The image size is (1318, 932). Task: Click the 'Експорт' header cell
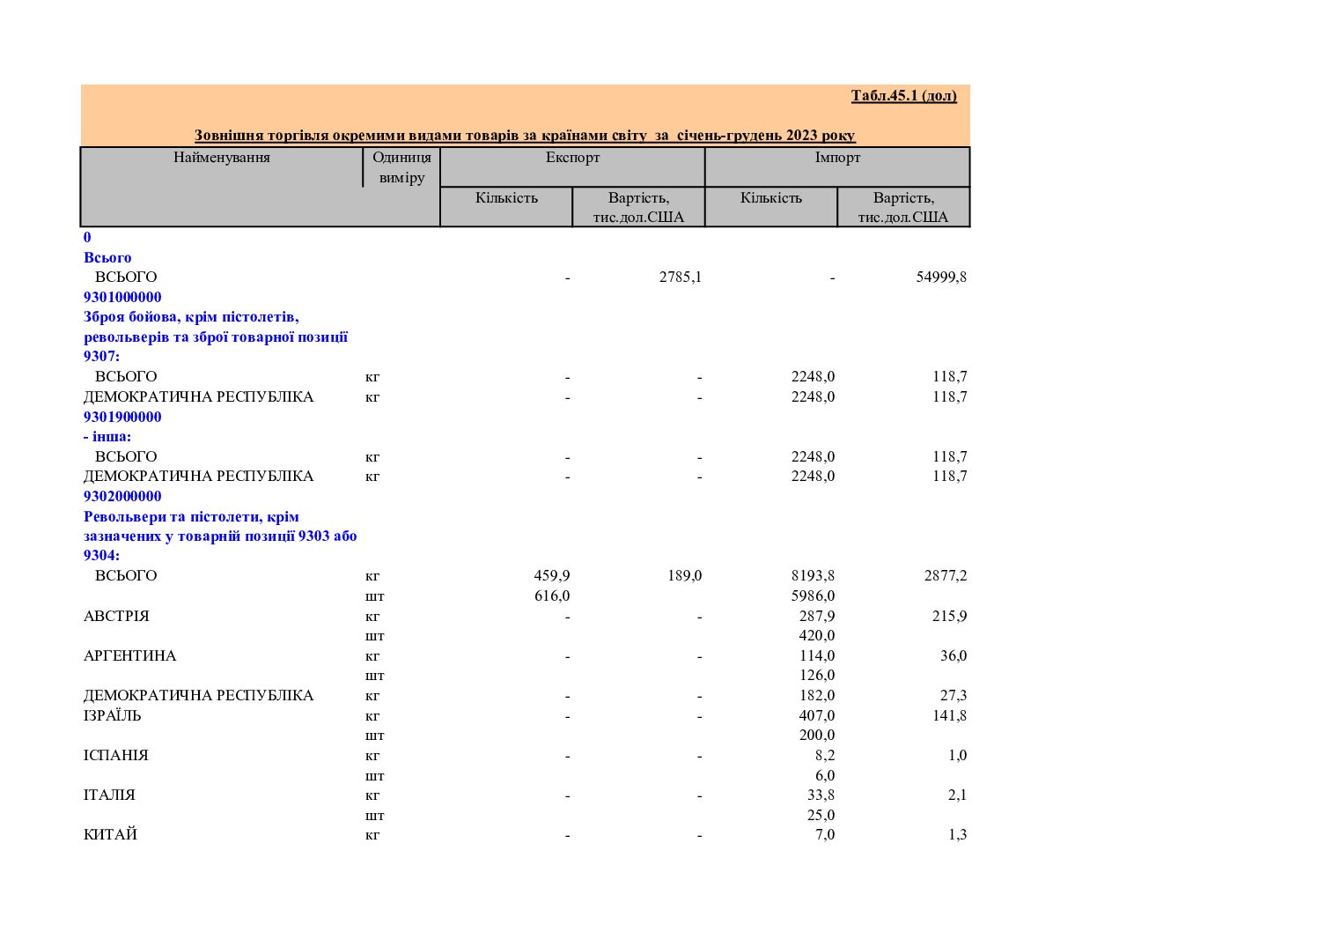pos(572,158)
